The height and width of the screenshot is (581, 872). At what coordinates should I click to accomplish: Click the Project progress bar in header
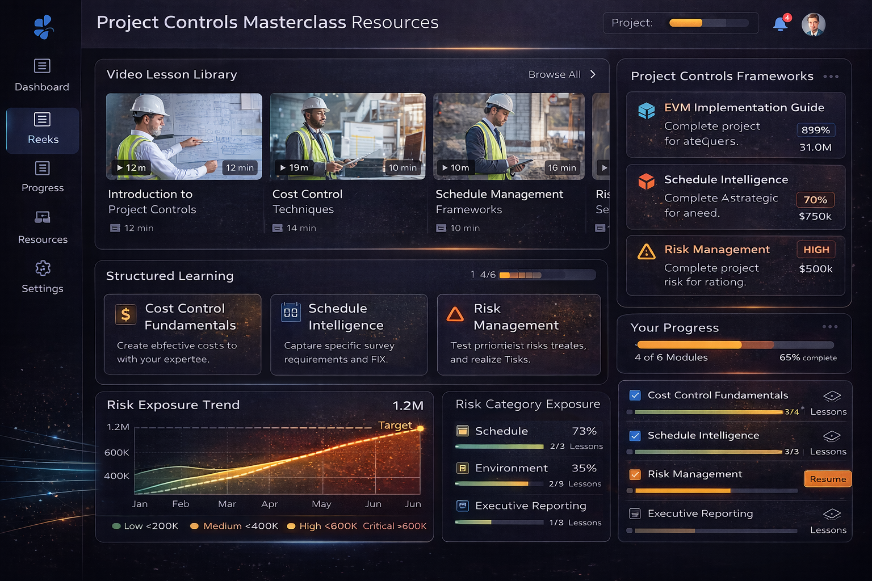[708, 23]
